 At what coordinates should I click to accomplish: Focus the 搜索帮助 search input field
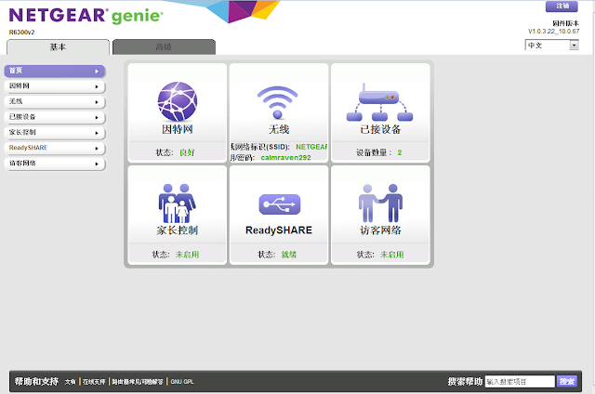click(520, 382)
